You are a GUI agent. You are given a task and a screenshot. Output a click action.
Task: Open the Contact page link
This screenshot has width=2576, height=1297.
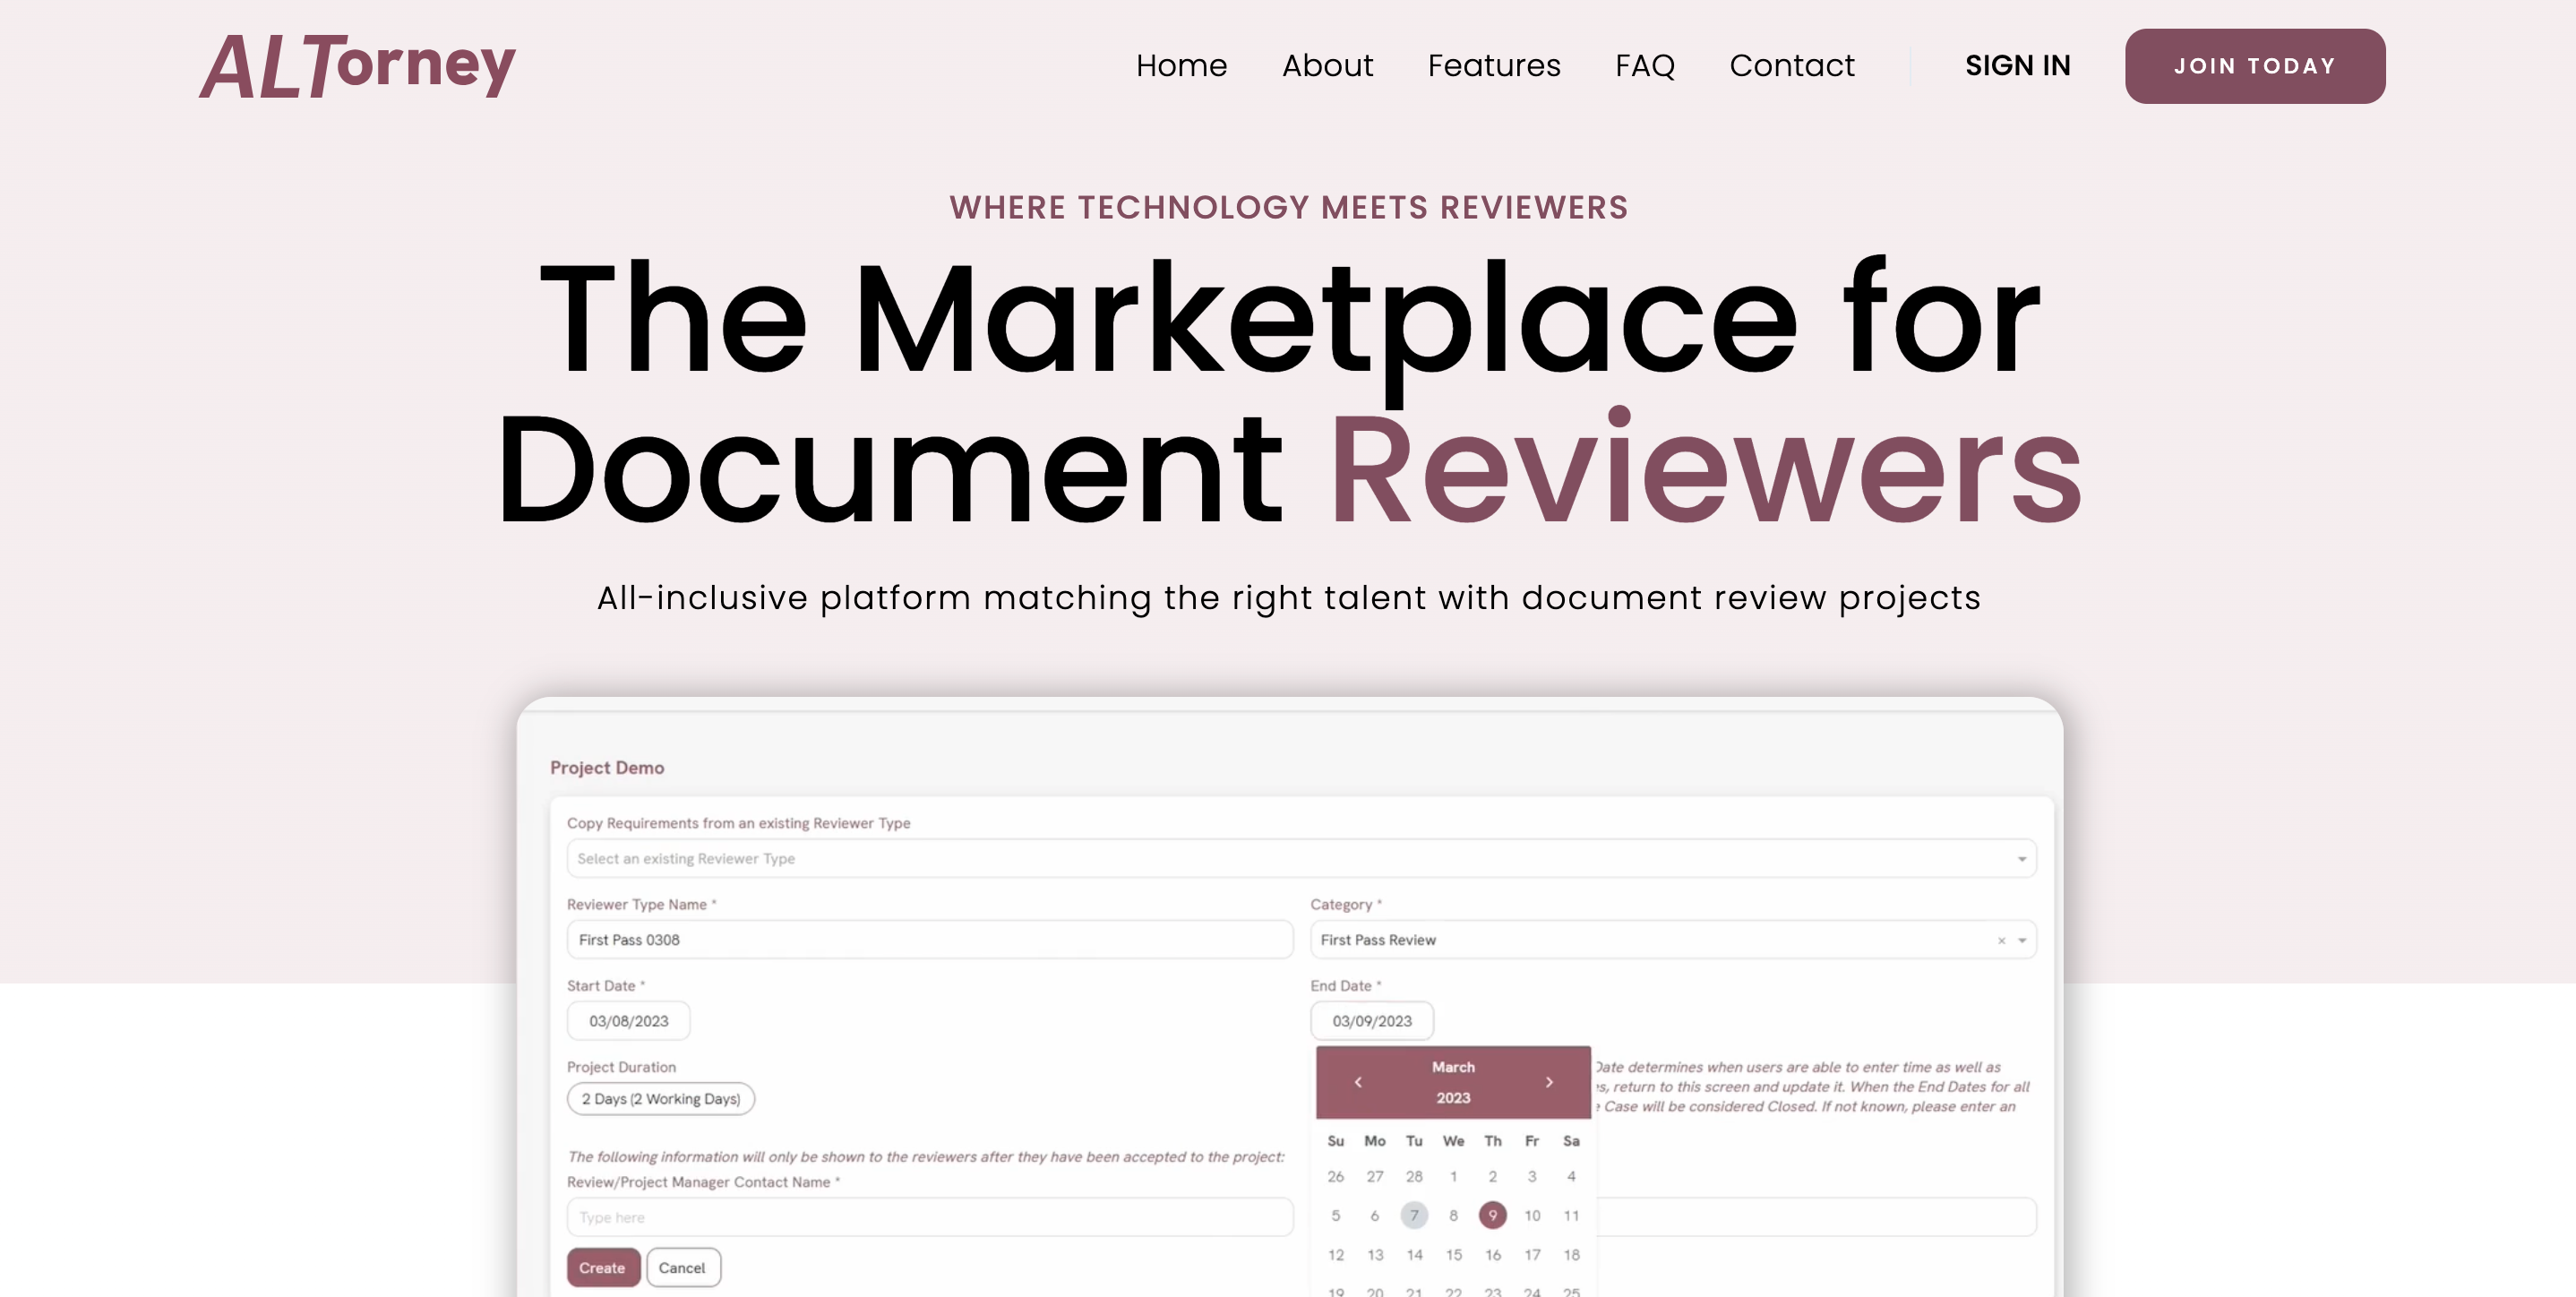(x=1791, y=66)
